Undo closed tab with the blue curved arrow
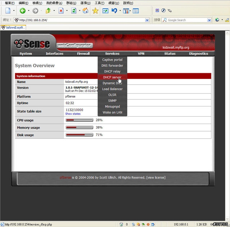 [x=114, y=10]
